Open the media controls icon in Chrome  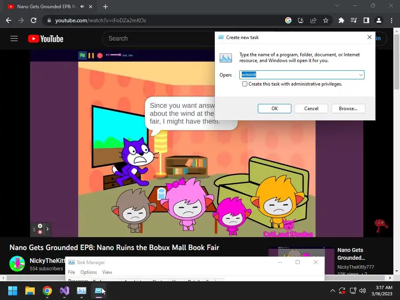354,20
